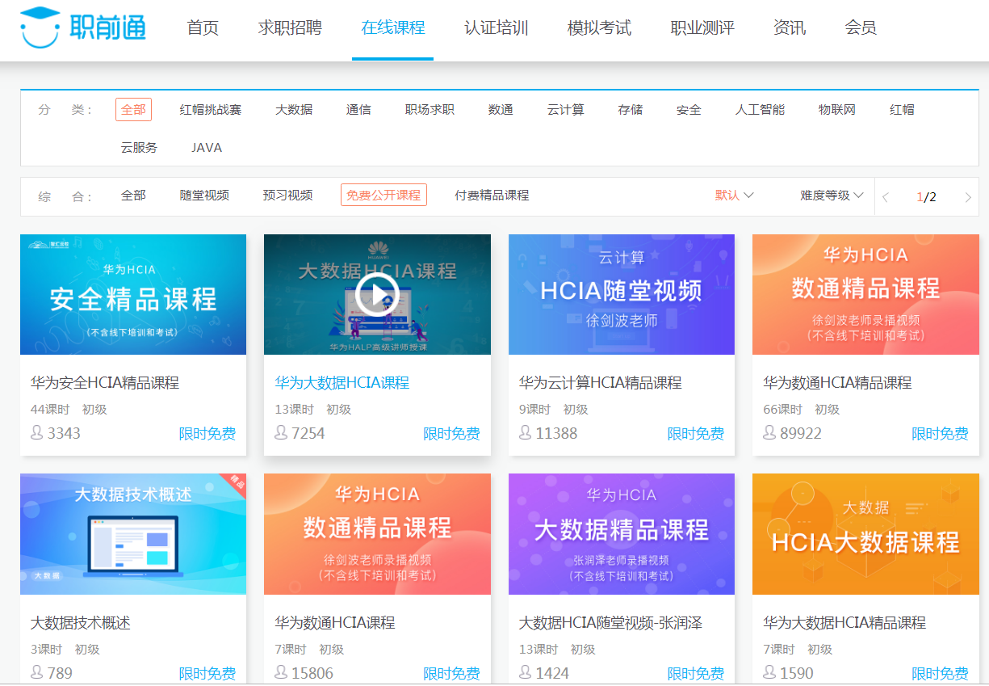Go to the previous page arrow
The width and height of the screenshot is (989, 686).
tap(886, 197)
